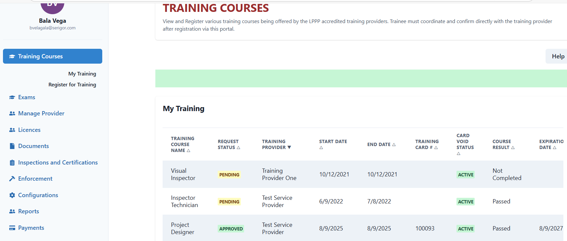Click the gear icon beside Configurations
The width and height of the screenshot is (567, 241).
click(x=12, y=195)
